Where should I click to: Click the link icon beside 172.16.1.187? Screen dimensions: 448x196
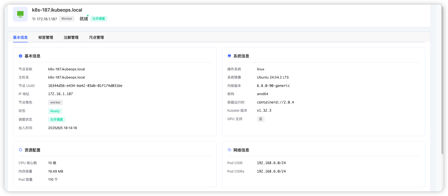click(34, 19)
